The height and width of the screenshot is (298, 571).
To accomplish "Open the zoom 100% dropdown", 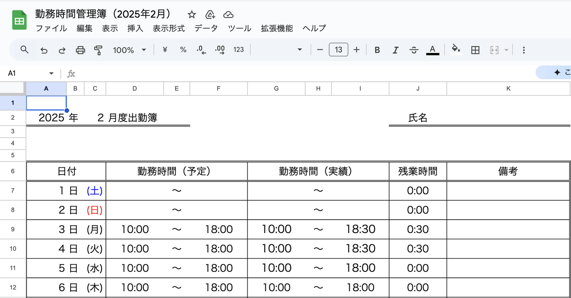I will (x=129, y=50).
